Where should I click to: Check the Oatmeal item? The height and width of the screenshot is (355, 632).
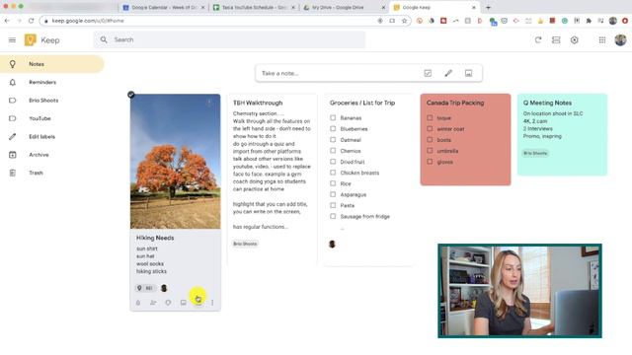333,140
